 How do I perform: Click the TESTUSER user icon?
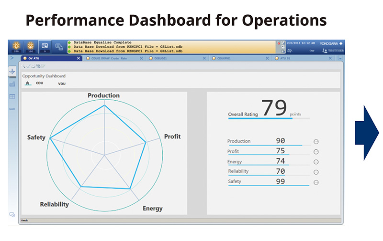[325, 51]
